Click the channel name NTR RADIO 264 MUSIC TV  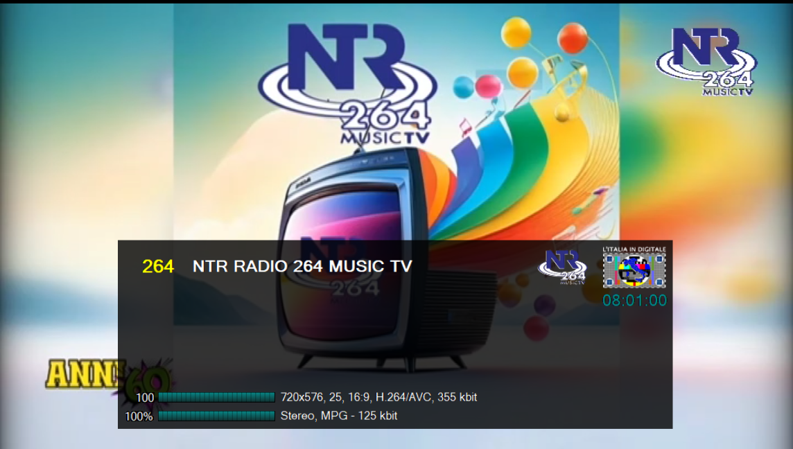pyautogui.click(x=302, y=267)
